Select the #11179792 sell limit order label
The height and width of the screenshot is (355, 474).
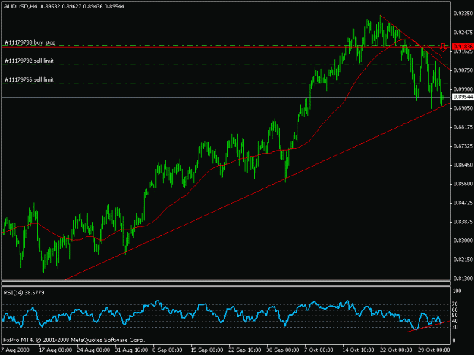click(29, 61)
